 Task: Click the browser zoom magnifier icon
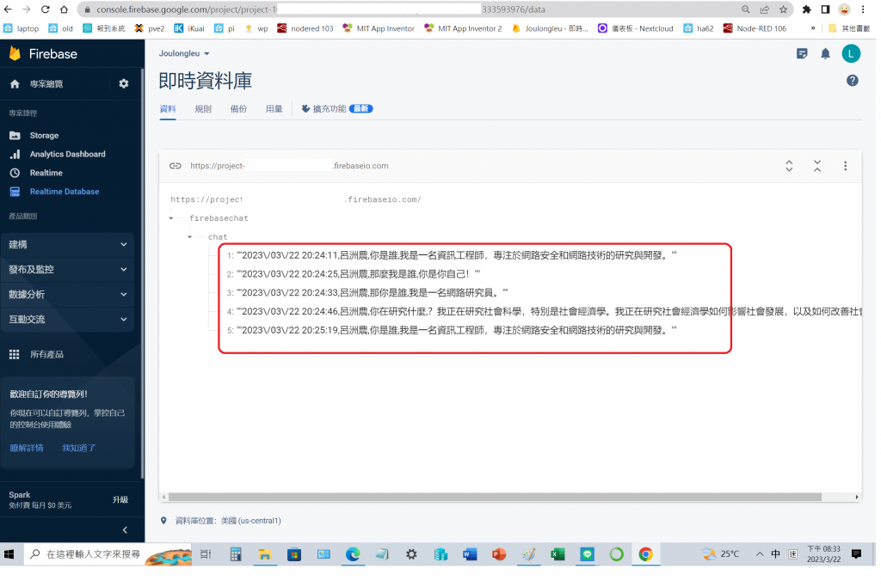(746, 9)
